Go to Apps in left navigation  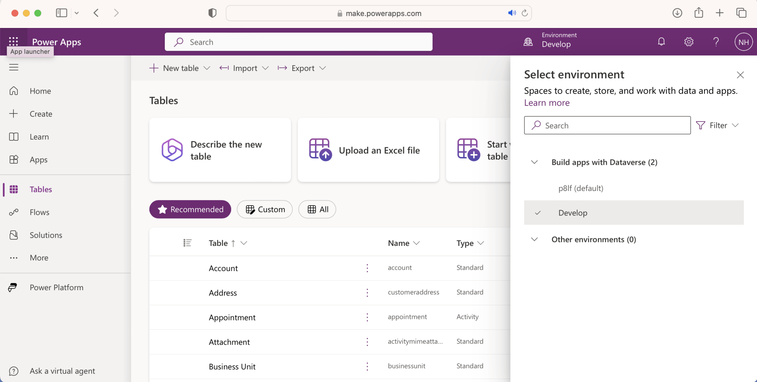39,160
